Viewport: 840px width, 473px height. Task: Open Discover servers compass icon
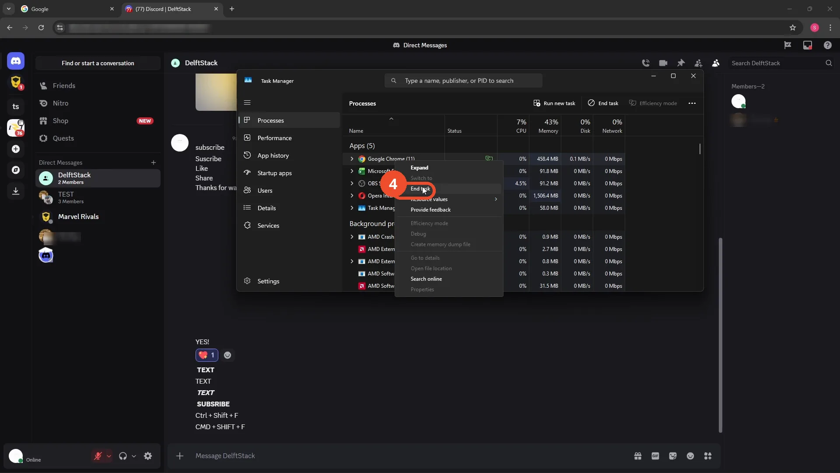16,170
